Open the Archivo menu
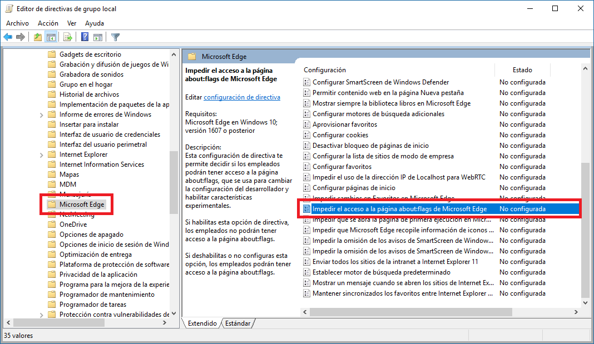Viewport: 594px width, 344px height. coord(17,23)
